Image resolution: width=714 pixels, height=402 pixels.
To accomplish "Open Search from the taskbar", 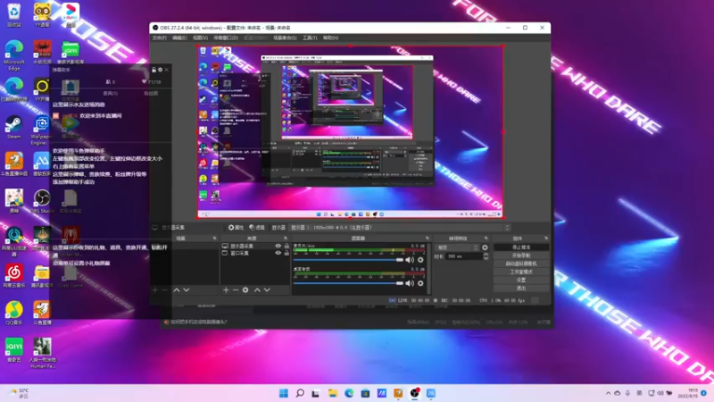I will (x=300, y=393).
